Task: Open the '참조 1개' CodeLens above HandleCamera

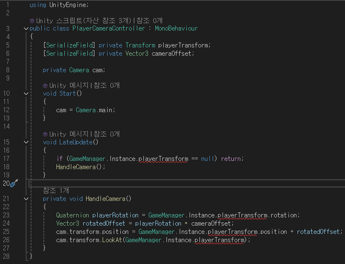Action: (56, 190)
